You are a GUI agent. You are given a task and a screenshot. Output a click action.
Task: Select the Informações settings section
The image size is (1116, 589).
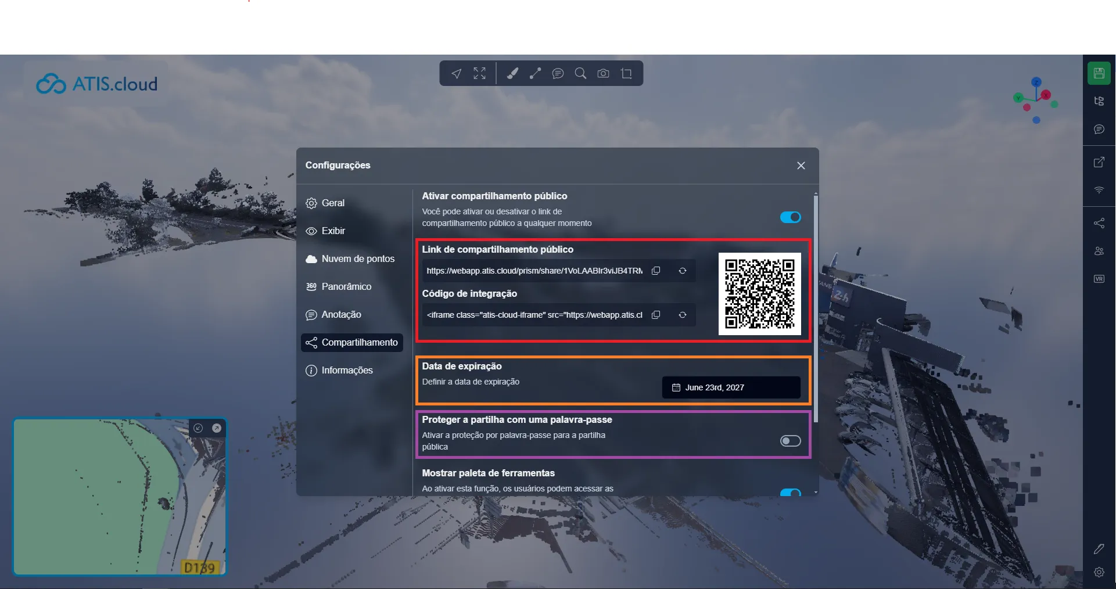(x=347, y=370)
